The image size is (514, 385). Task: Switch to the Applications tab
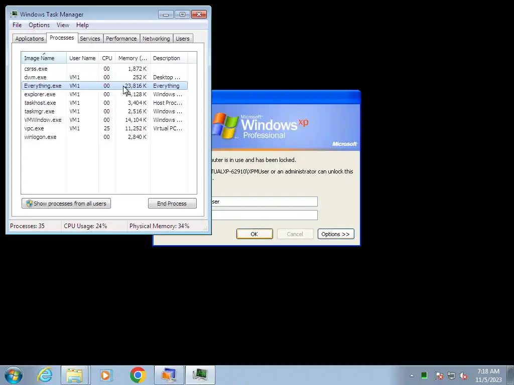click(30, 39)
